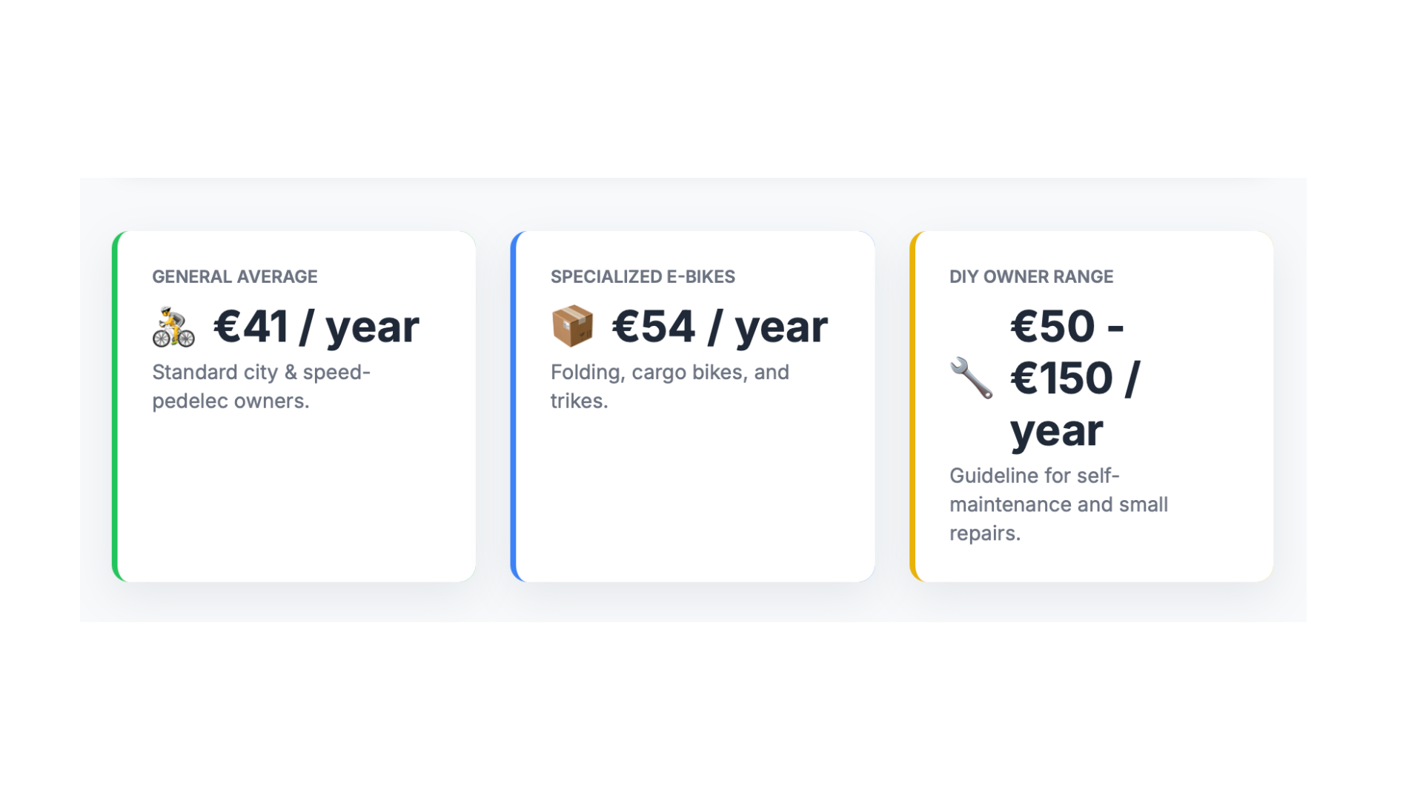Click empty lower area of Specialized E-Bikes card
The width and height of the screenshot is (1423, 800).
(695, 504)
